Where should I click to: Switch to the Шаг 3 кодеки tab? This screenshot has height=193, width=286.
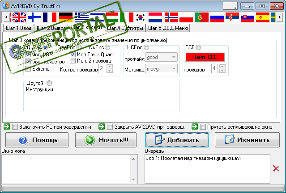[86, 27]
